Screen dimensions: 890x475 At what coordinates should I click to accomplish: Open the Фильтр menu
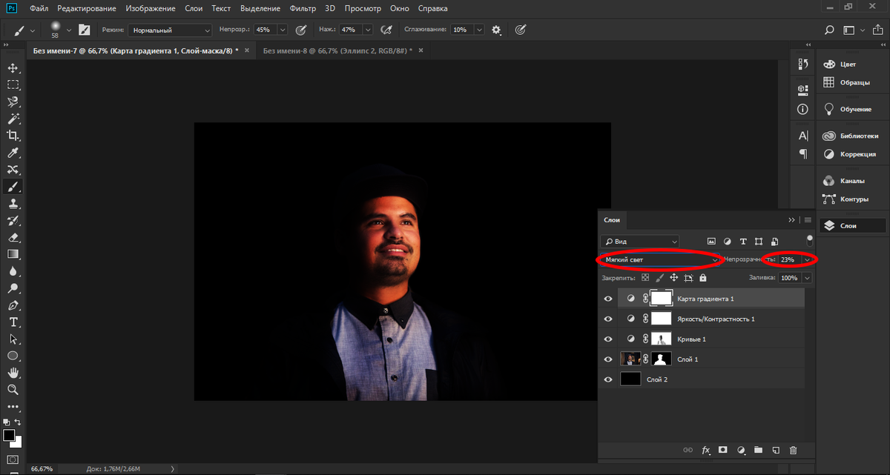click(x=304, y=9)
